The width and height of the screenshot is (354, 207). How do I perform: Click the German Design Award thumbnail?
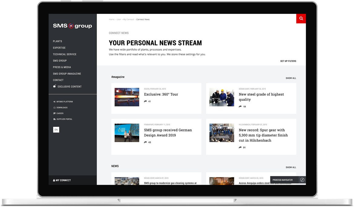127,133
